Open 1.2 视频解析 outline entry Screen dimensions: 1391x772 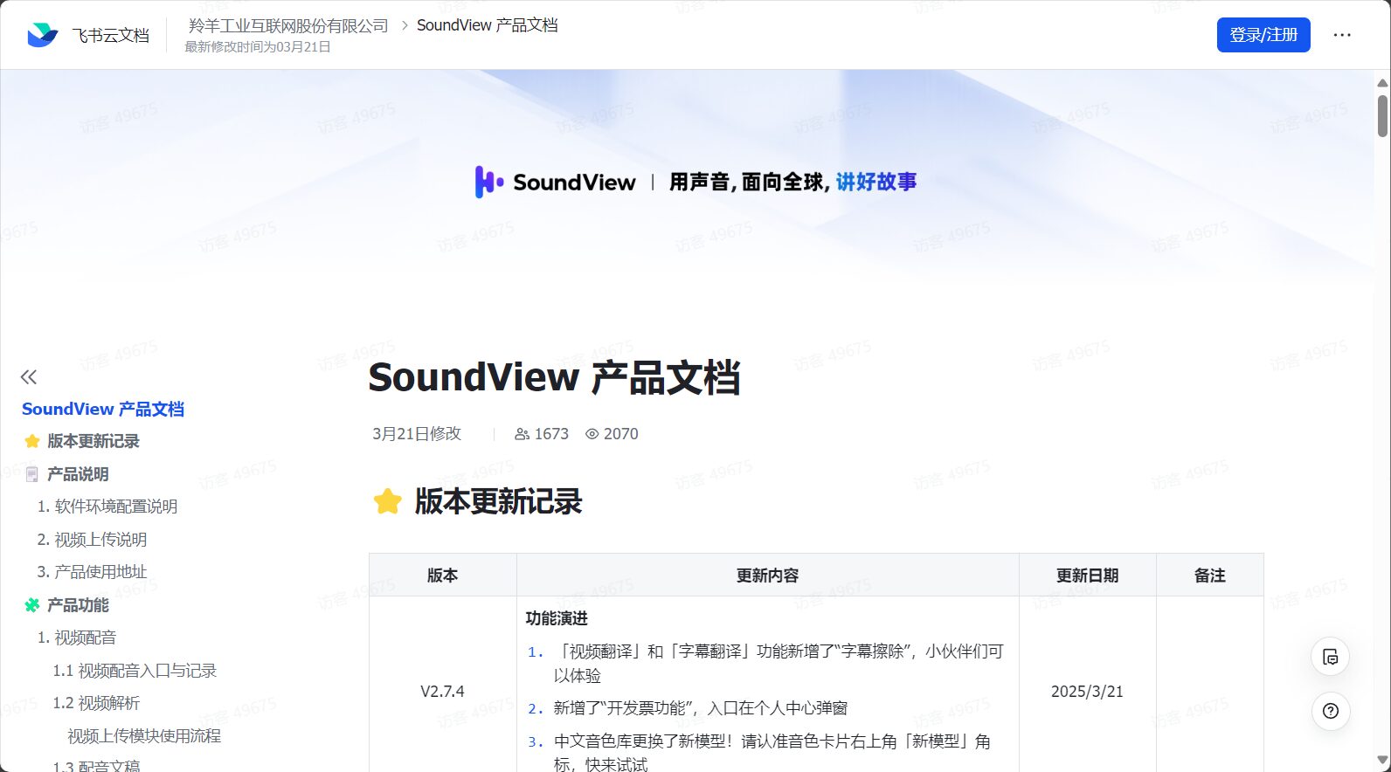(96, 703)
